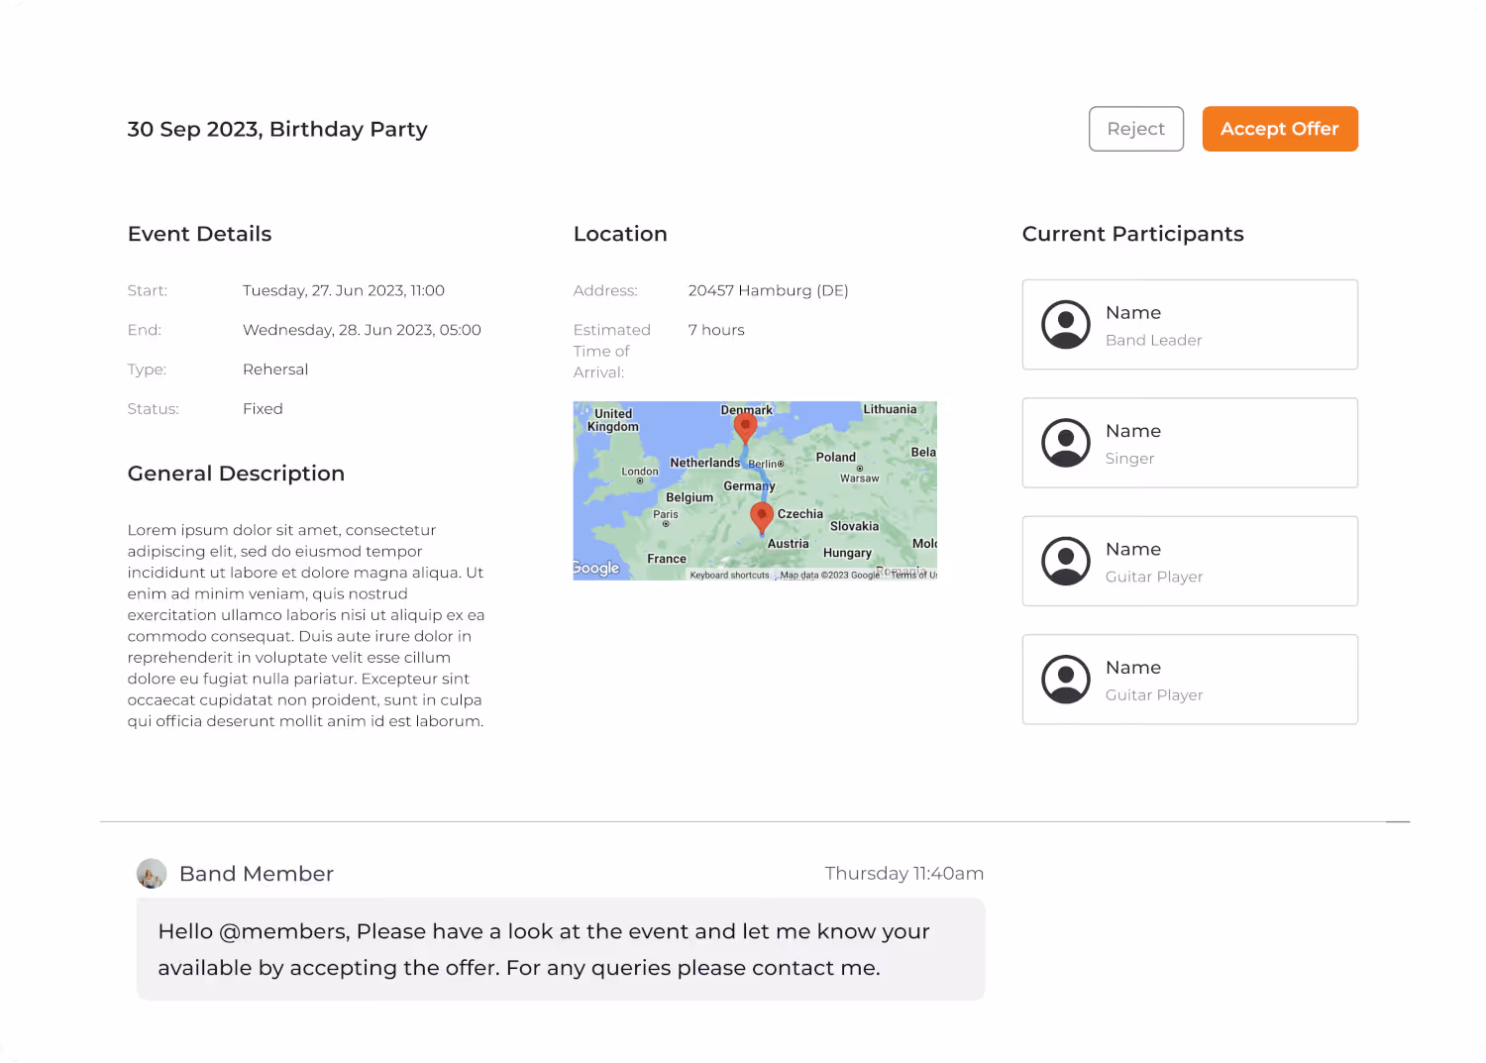Image resolution: width=1486 pixels, height=1063 pixels.
Task: Click the Accept Offer button
Action: tap(1279, 129)
